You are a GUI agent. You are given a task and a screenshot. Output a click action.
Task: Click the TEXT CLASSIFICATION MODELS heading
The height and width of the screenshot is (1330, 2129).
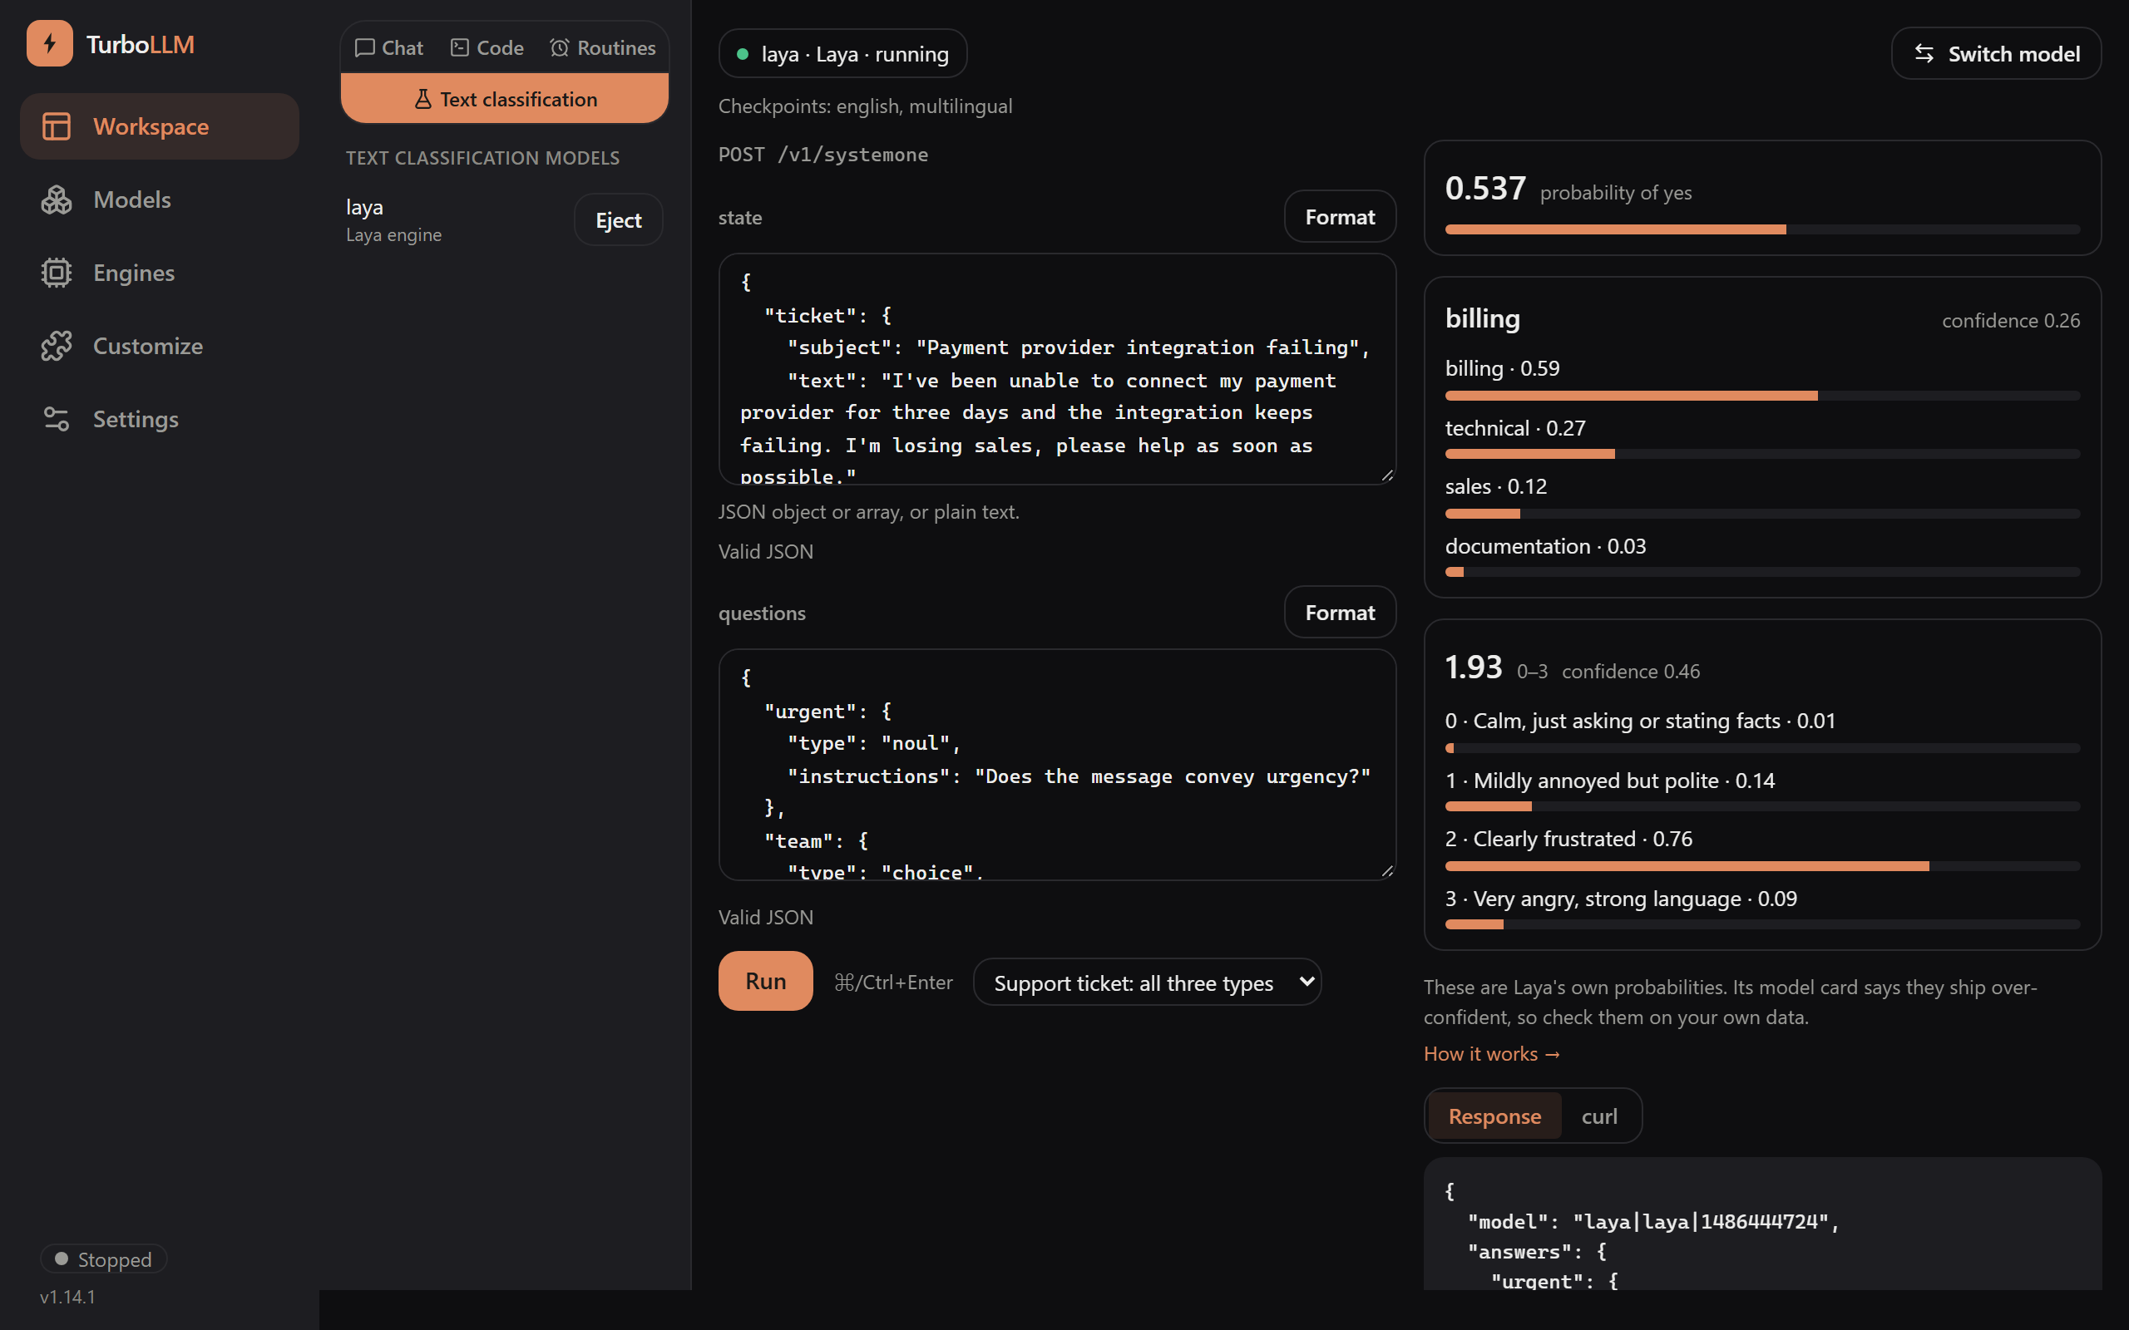point(482,158)
